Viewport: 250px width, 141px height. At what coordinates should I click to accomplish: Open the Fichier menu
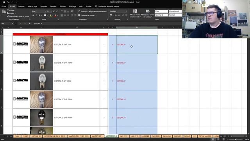(x=4, y=6)
